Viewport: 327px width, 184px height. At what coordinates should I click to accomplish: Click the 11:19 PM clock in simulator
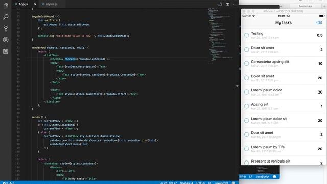[284, 16]
